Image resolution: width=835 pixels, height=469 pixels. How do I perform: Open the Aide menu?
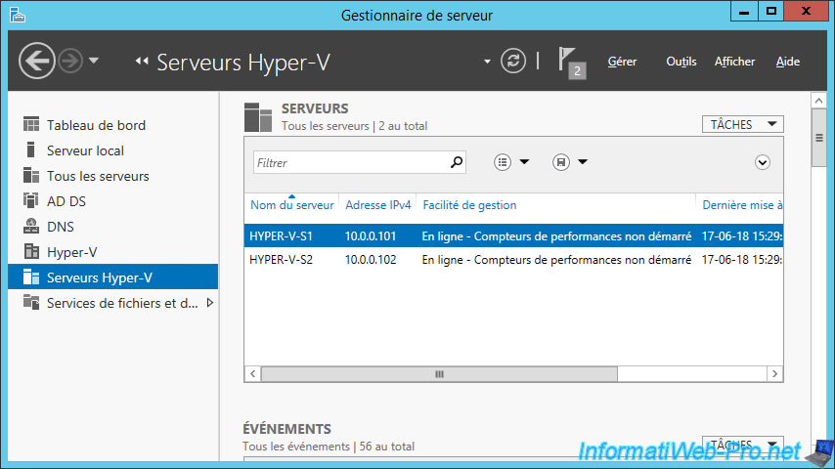788,62
